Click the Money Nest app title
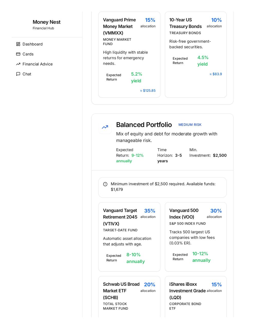 coord(46,22)
